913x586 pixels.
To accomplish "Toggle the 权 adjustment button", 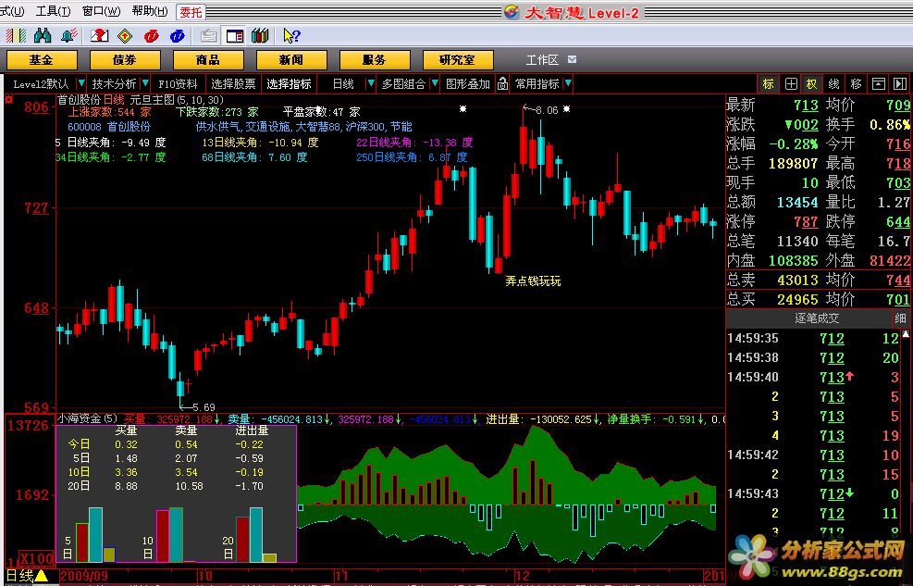I will pyautogui.click(x=811, y=84).
